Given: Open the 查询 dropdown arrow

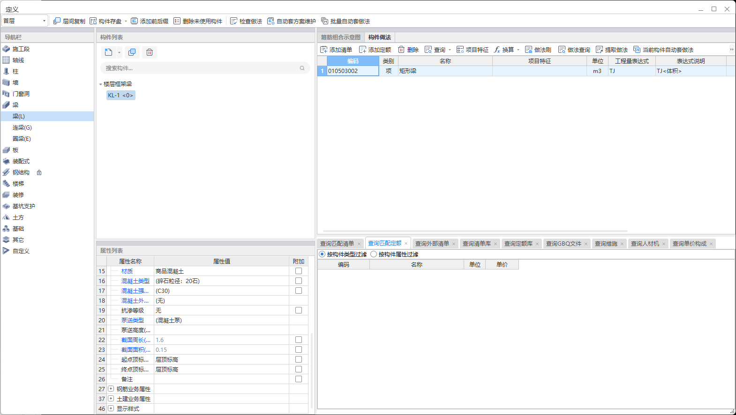Looking at the screenshot, I should 450,50.
